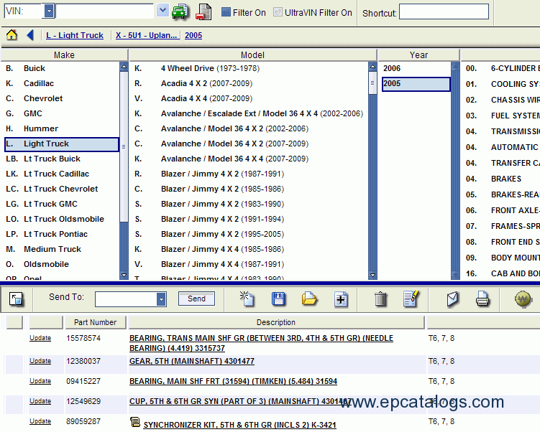Open the VIN type dropdown
Screen dimensions: 540x432
pyautogui.click(x=49, y=11)
